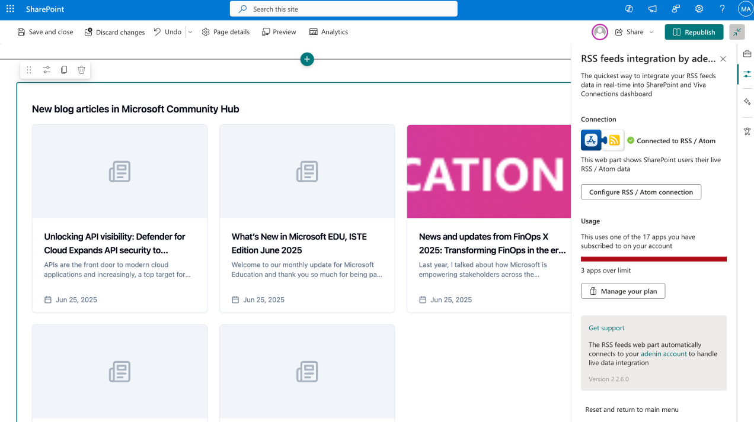
Task: Click Discard changes
Action: pos(114,32)
